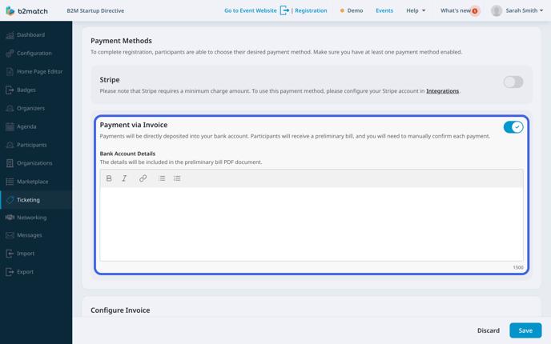Click inside the Bank Account Details text area
Viewport: 551px width, 344px height.
312,224
